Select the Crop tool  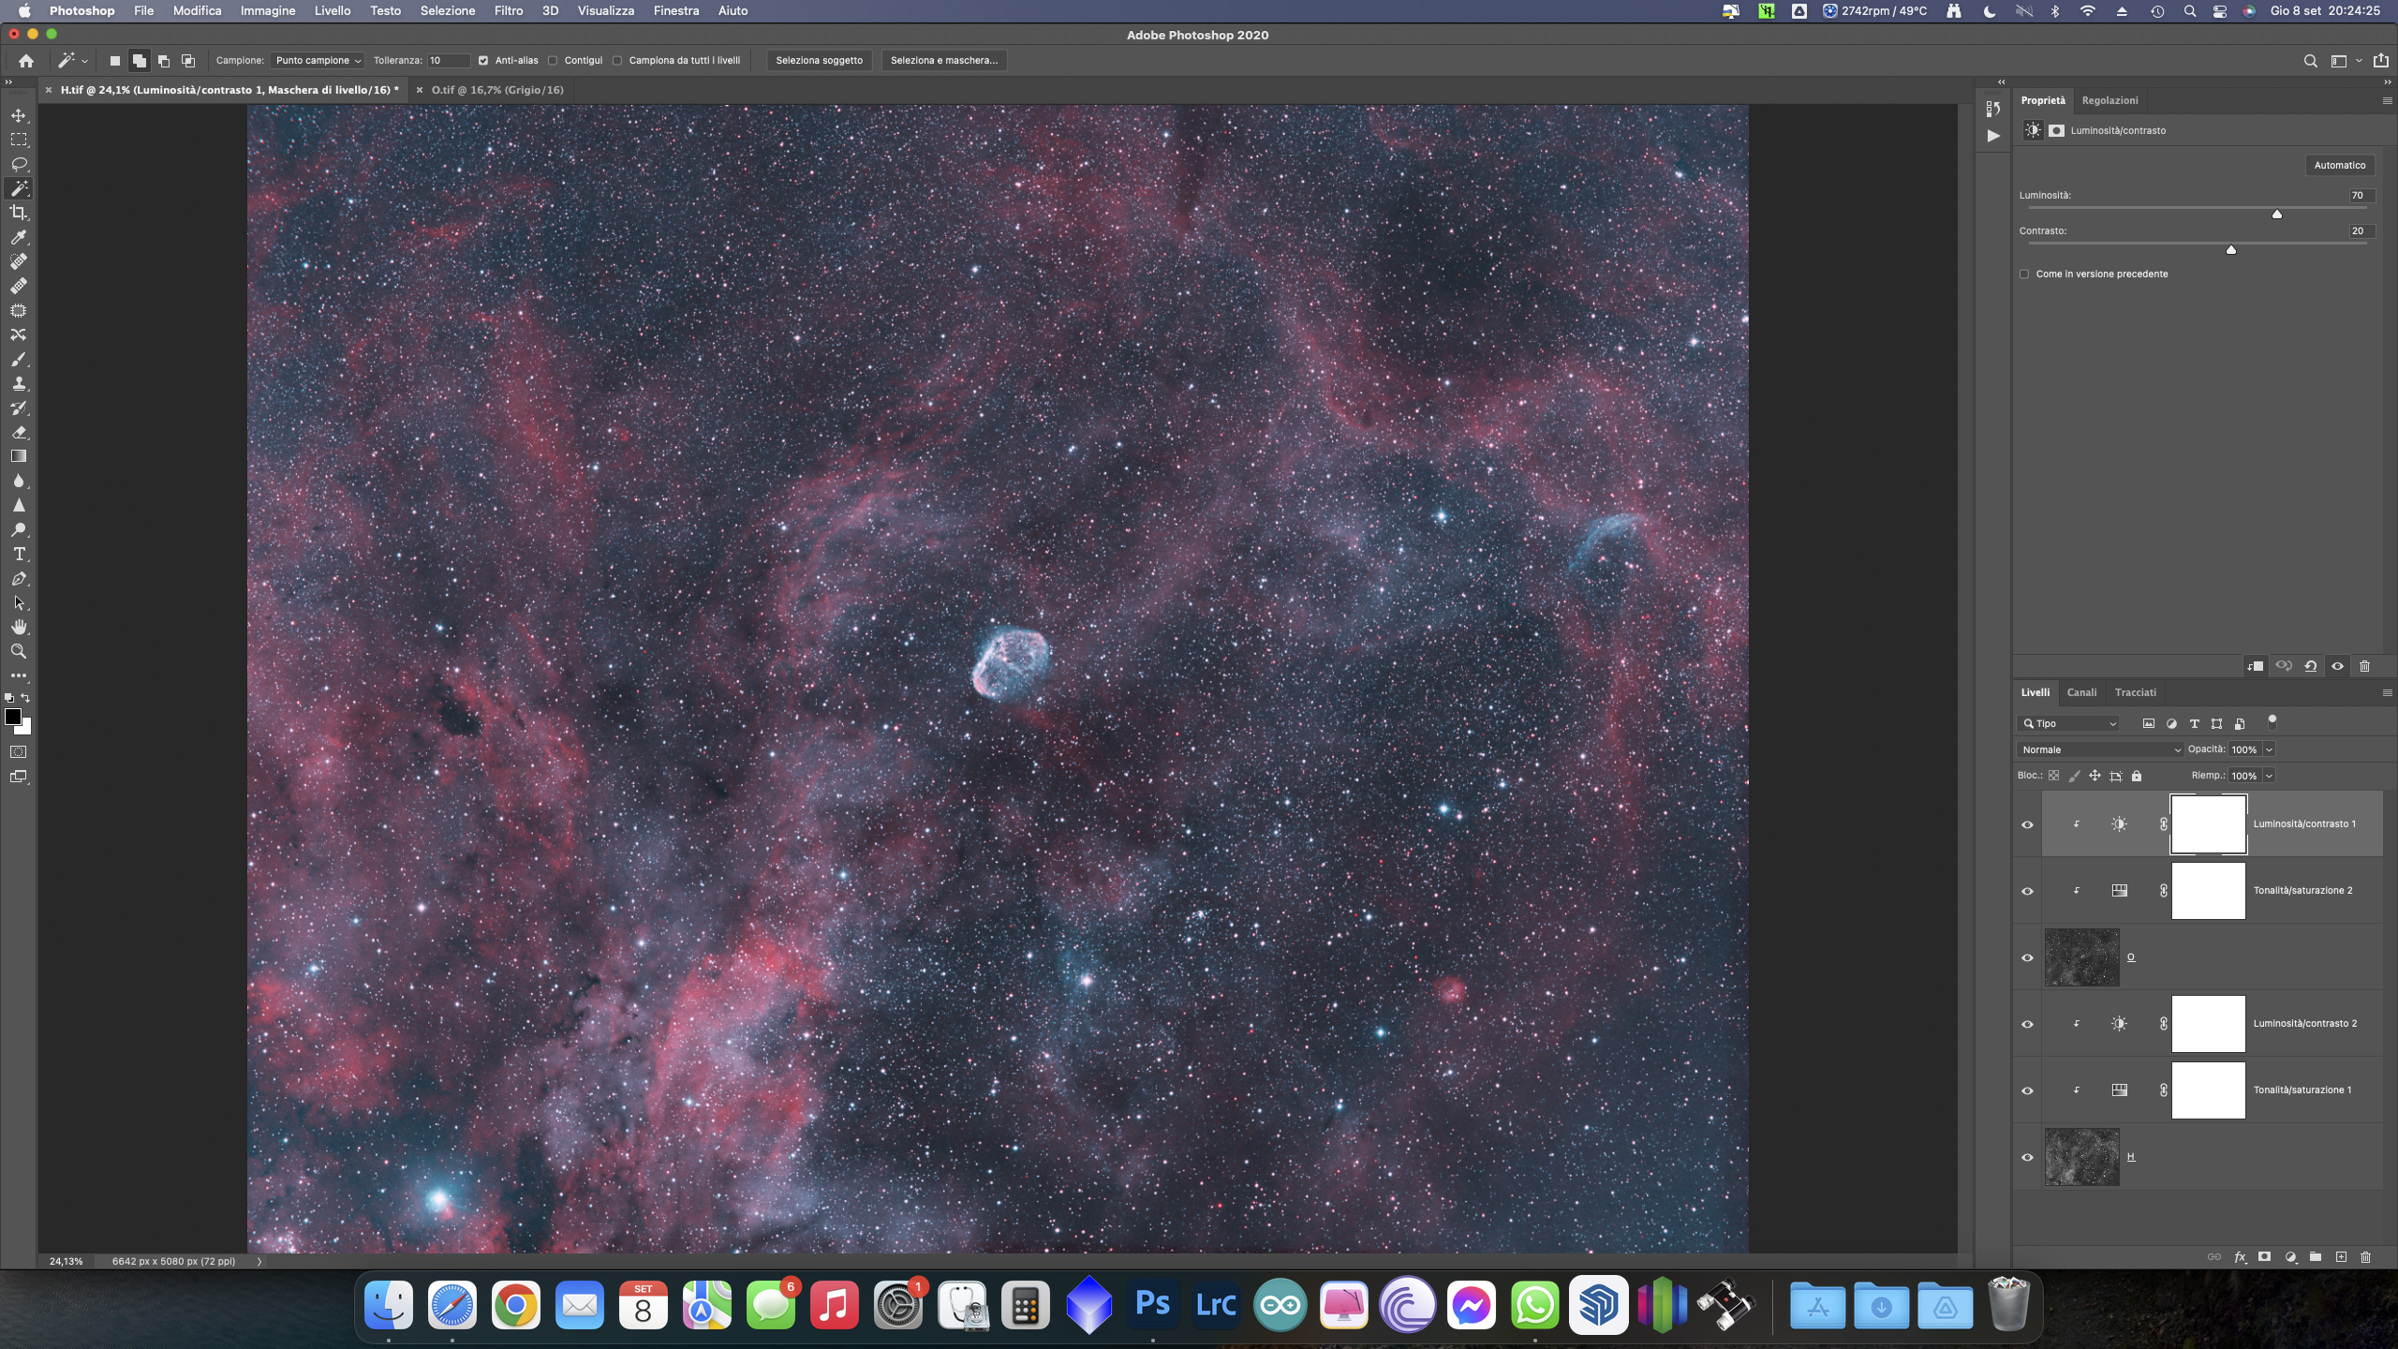pos(19,213)
